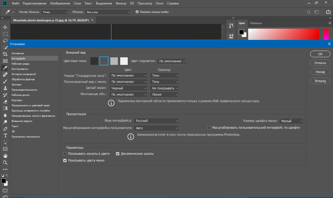Click the hue slider in Color panel
Viewport: 333px width, 198px height.
(x=326, y=34)
